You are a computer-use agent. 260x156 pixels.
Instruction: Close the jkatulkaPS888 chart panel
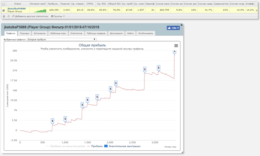[x=181, y=25]
